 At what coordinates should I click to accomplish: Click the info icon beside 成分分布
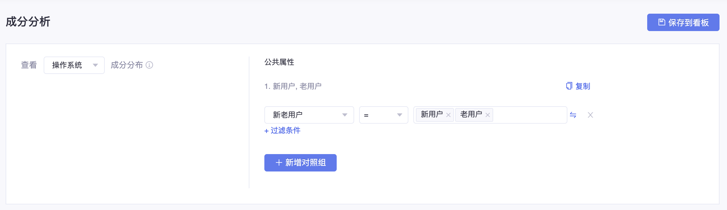149,65
